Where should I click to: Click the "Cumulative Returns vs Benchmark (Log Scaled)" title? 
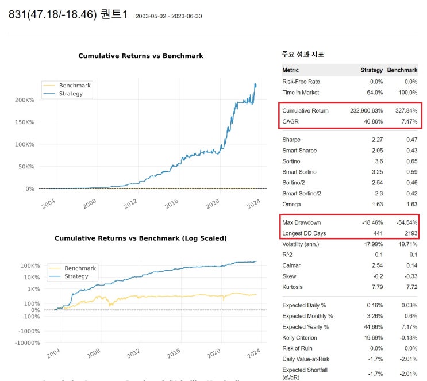[141, 238]
